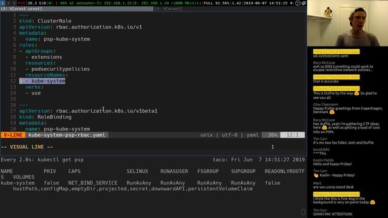Click the '36%' position indicator in statusline
The image size is (388, 218).
tap(272, 135)
